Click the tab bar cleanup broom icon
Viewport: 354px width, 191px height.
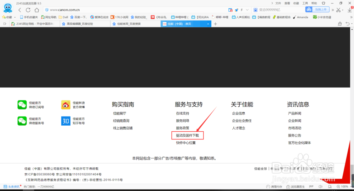coord(339,24)
